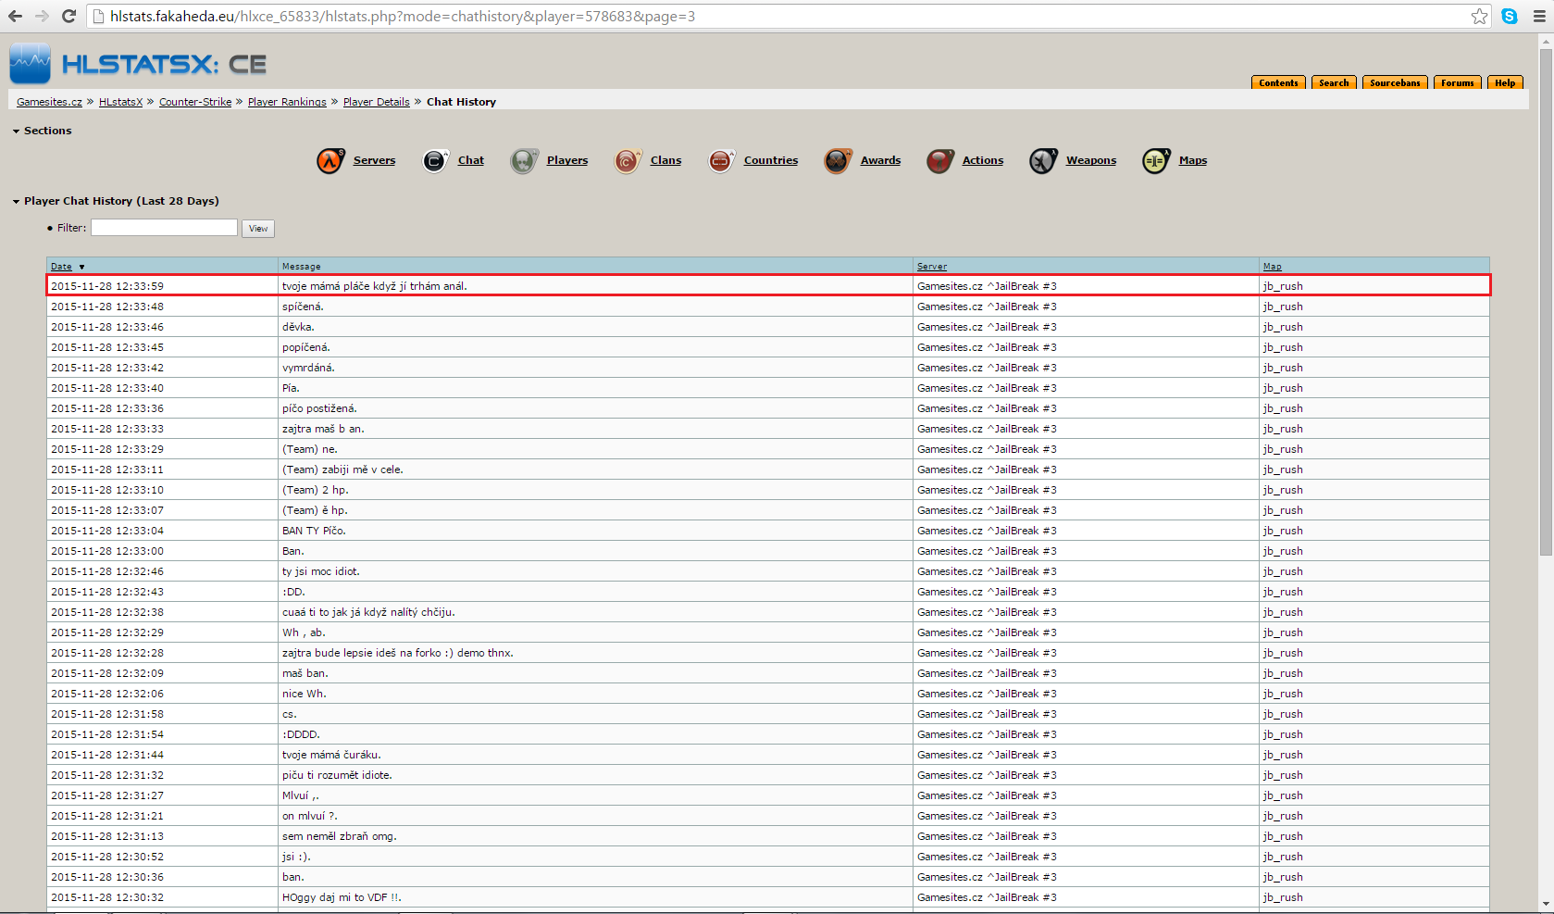Click the Maps text link
Viewport: 1554px width, 914px height.
pyautogui.click(x=1193, y=160)
